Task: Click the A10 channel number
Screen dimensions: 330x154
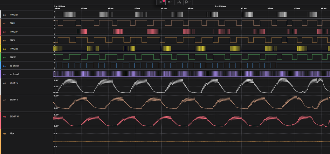Action: 4,116
